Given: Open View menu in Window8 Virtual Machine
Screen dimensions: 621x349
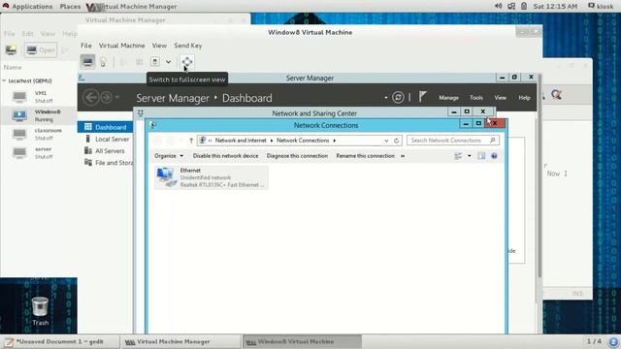Looking at the screenshot, I should [x=159, y=46].
